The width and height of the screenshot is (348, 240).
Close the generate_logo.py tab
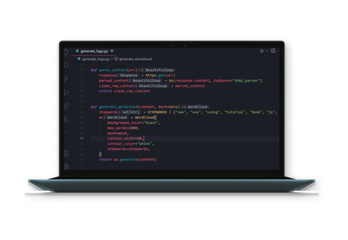click(112, 51)
